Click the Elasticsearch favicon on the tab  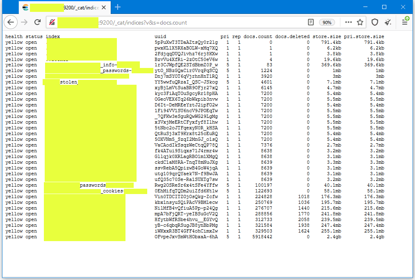pyautogui.click(x=25, y=7)
